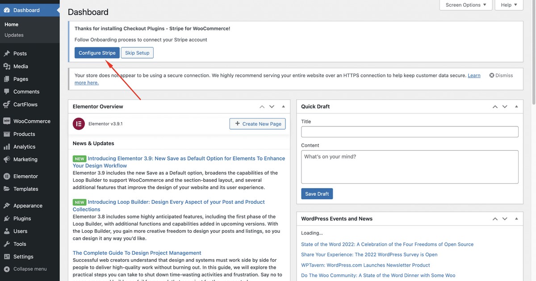
Task: Move Elementor Overview widget down
Action: pyautogui.click(x=272, y=107)
